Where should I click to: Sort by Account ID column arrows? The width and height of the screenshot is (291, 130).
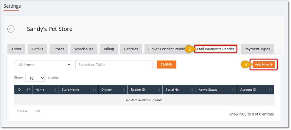[x=270, y=90]
